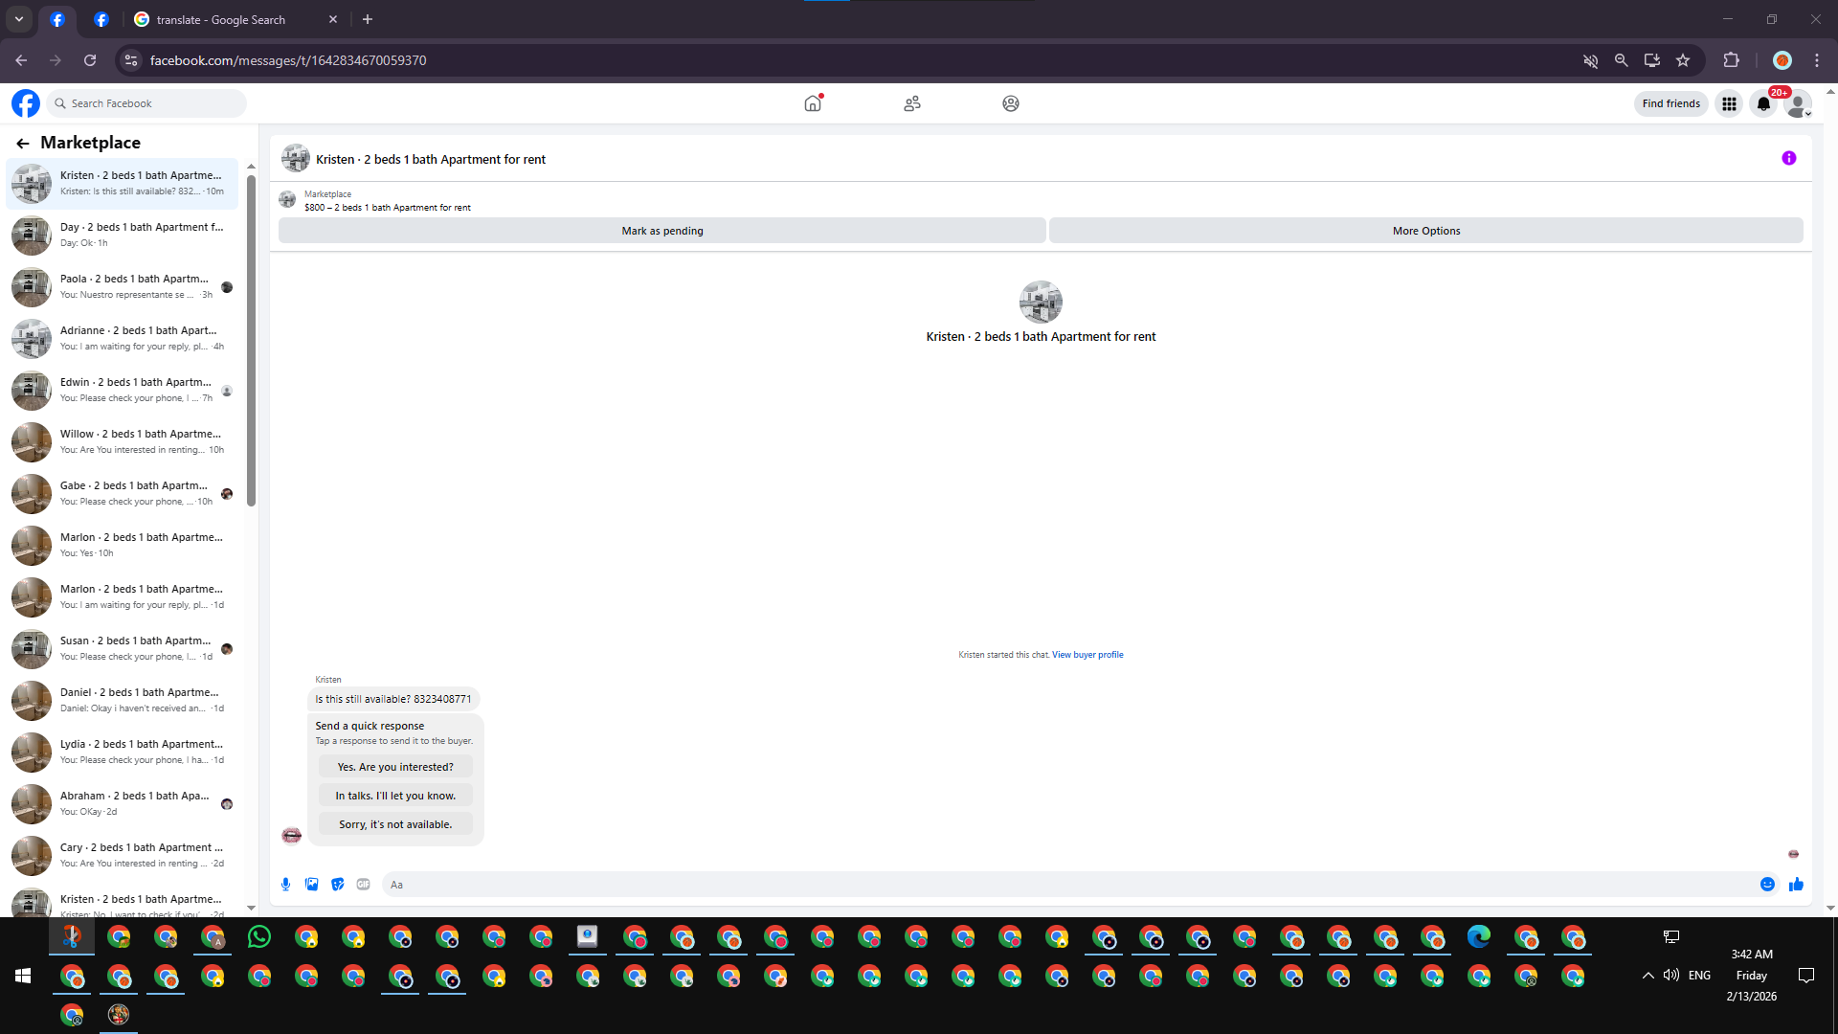Viewport: 1838px width, 1034px height.
Task: Send a thumbs-up like
Action: coord(1796,885)
